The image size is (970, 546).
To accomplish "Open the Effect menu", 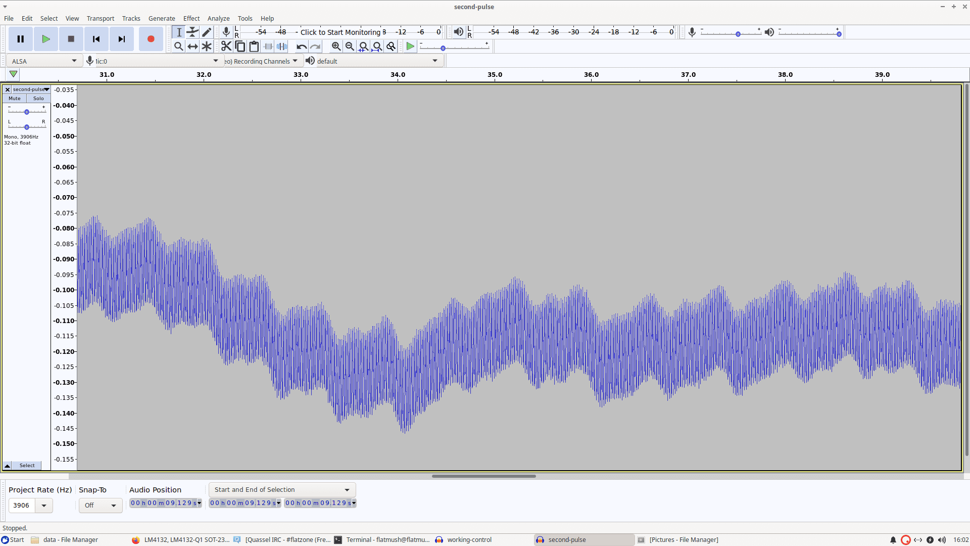I will [x=190, y=18].
